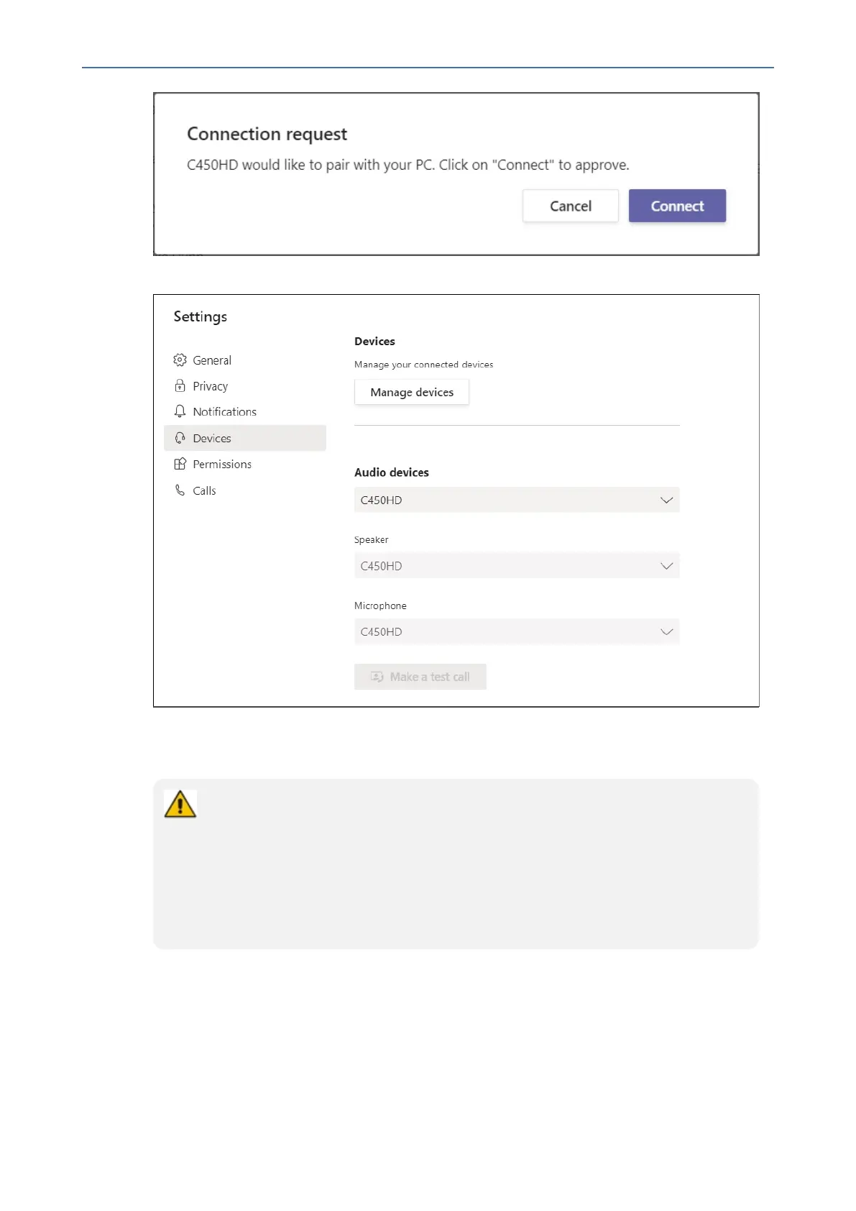Click the Manage devices button
Image resolution: width=856 pixels, height=1211 pixels.
click(412, 392)
